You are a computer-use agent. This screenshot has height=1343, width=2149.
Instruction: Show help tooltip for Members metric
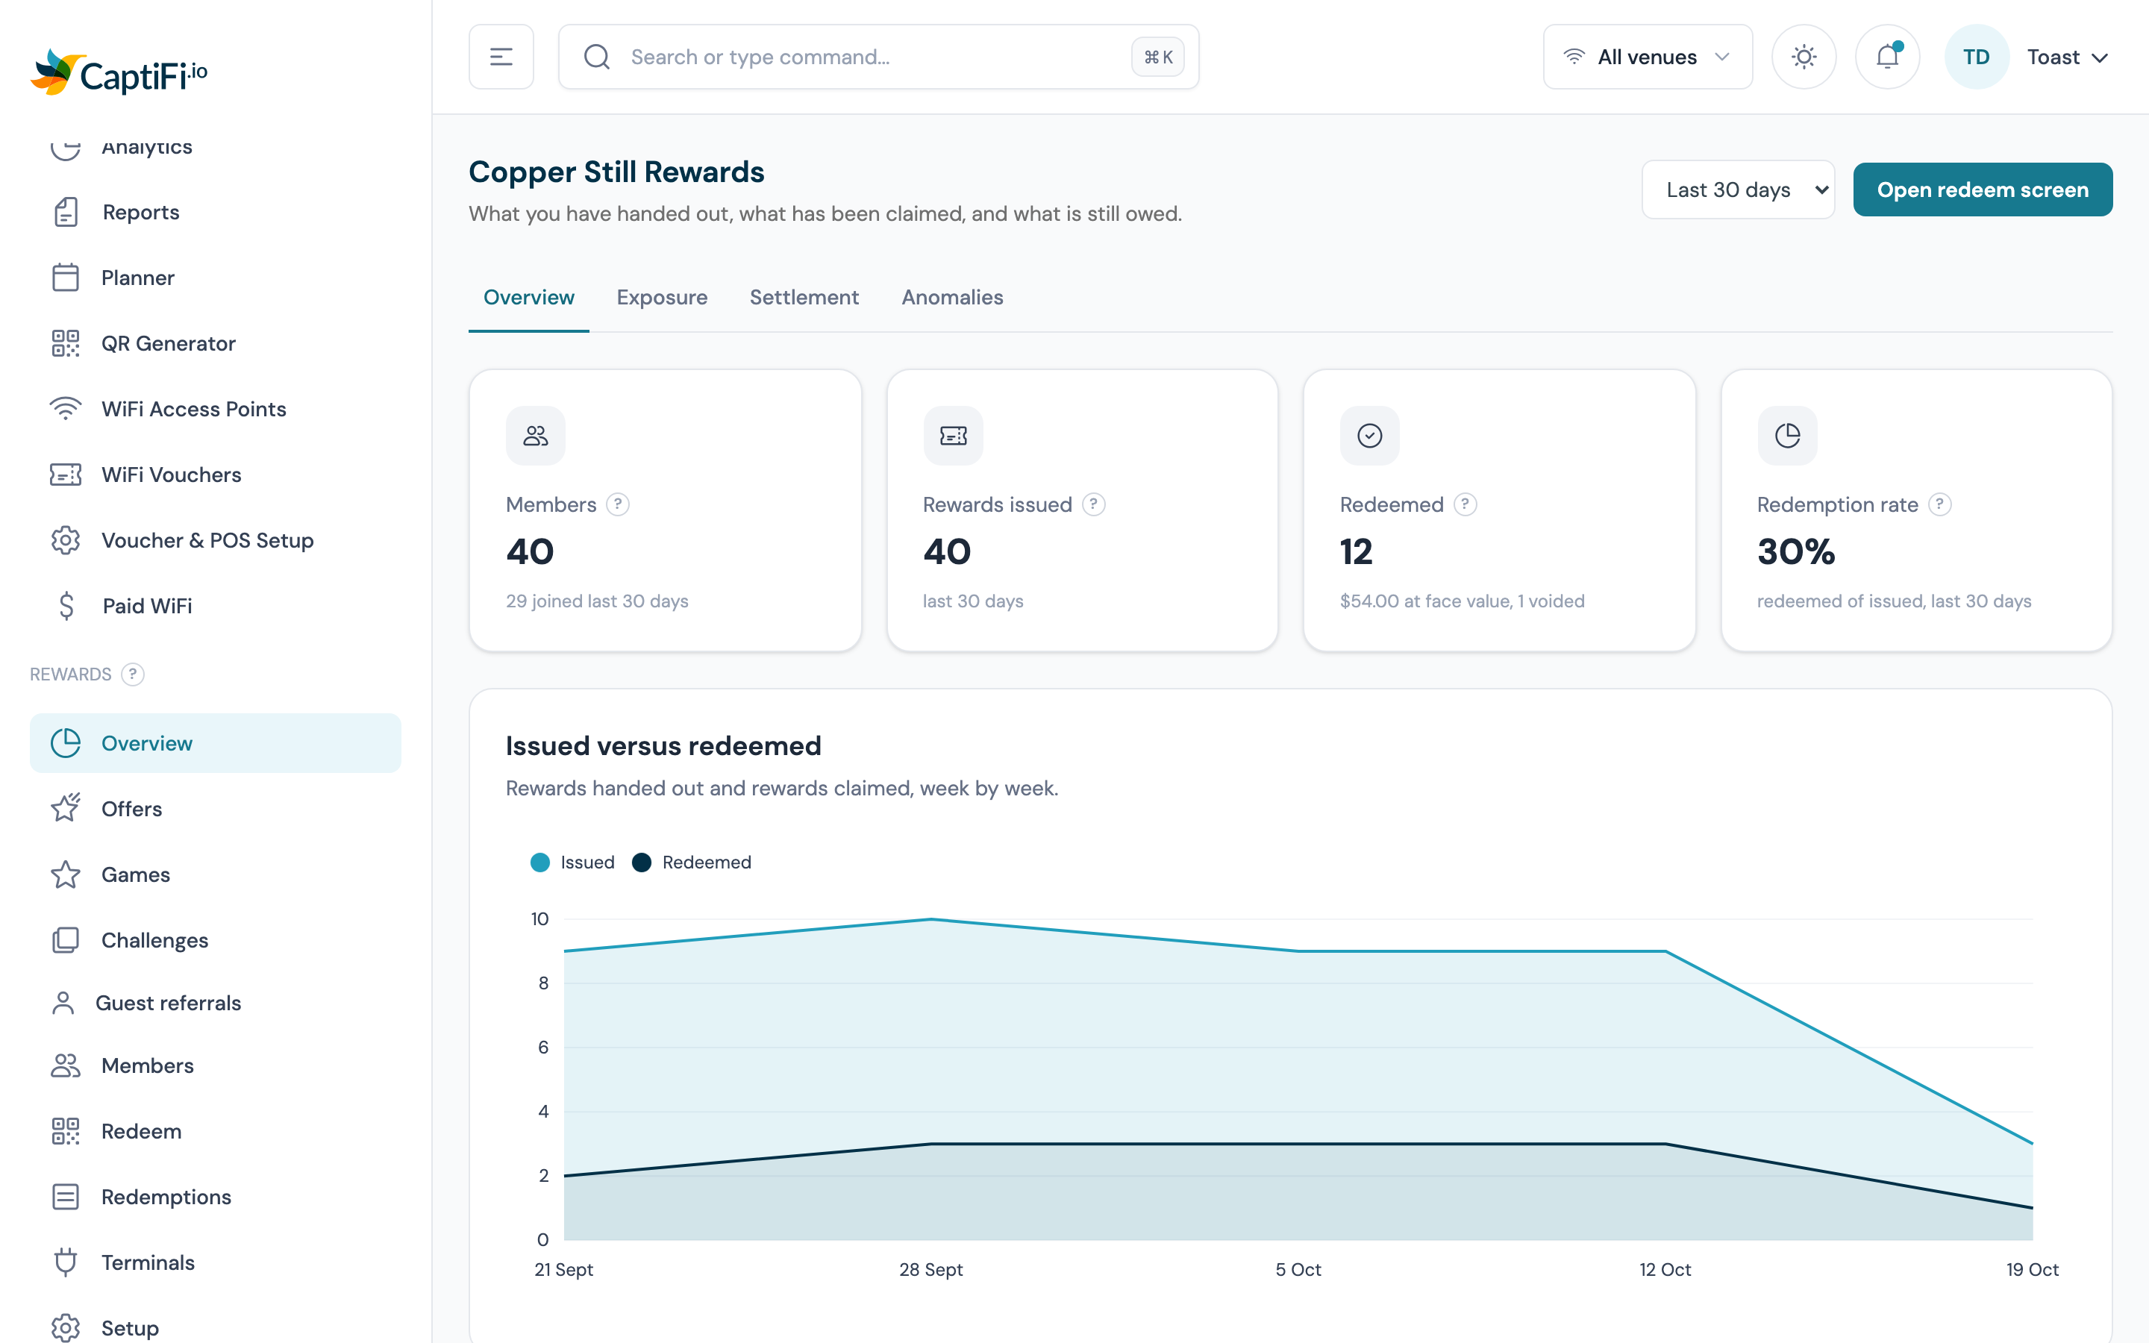pos(617,504)
